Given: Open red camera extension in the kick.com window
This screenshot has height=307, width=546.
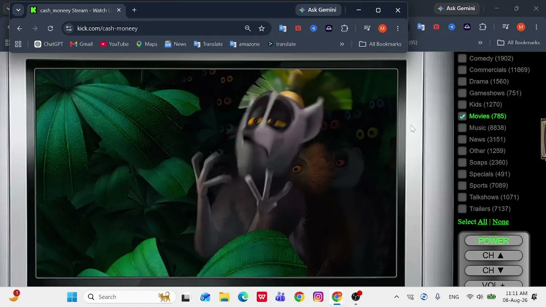Looking at the screenshot, I should tap(298, 29).
